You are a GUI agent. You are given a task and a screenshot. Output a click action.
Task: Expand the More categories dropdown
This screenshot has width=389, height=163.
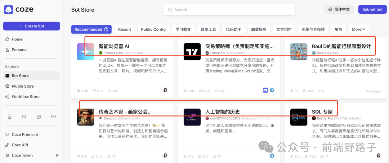[x=359, y=29]
